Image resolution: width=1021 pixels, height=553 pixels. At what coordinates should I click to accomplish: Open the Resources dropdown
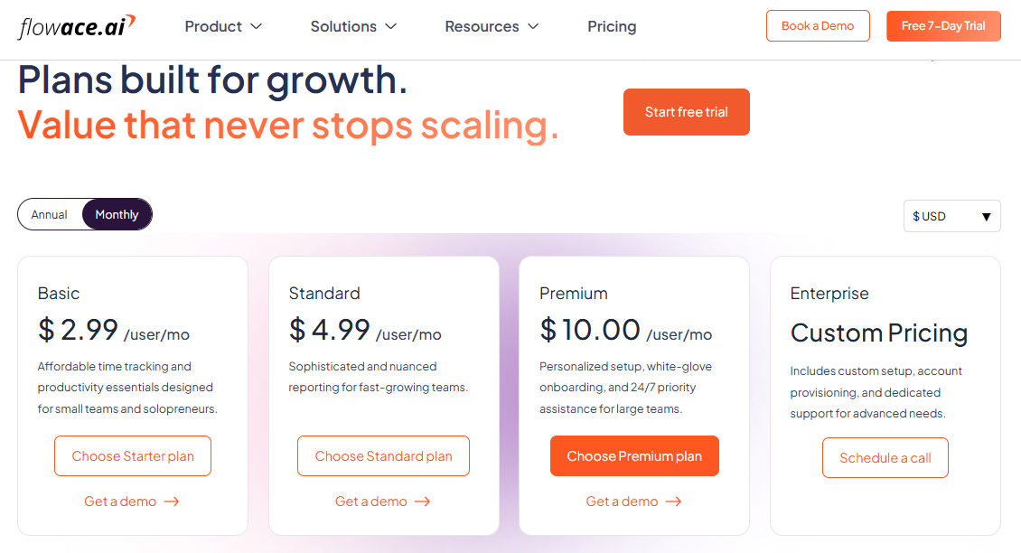pyautogui.click(x=492, y=26)
